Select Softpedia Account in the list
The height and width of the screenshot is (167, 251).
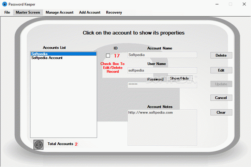coord(64,58)
